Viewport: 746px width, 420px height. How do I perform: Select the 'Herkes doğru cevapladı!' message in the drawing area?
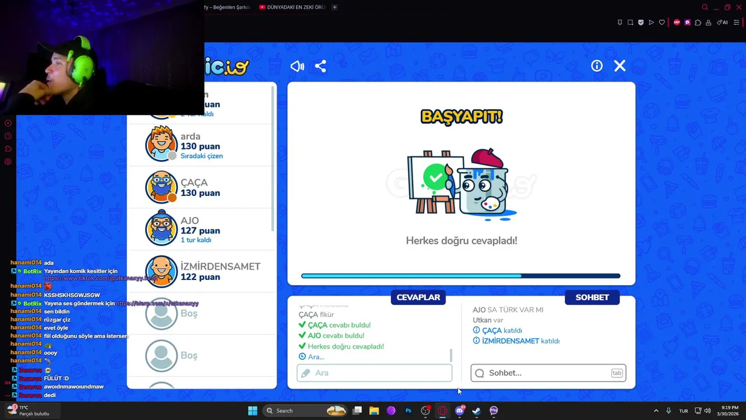tap(462, 240)
